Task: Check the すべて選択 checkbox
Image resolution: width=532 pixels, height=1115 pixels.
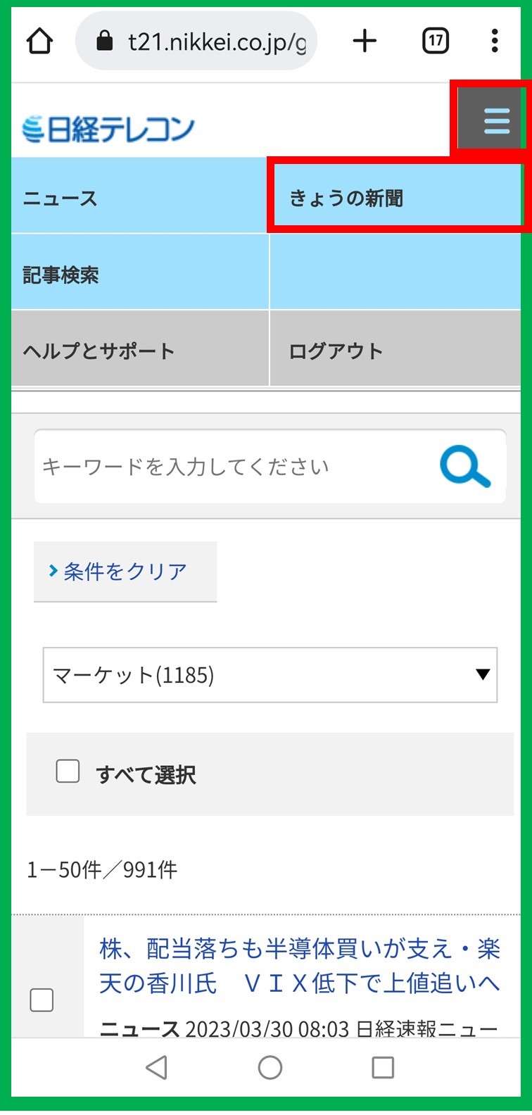Action: (x=68, y=771)
